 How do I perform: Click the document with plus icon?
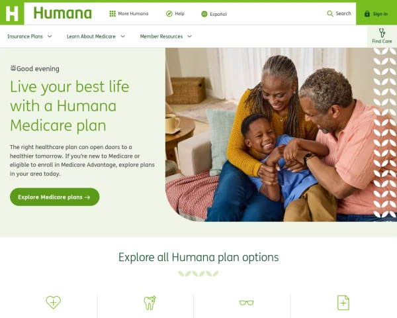coord(343,303)
